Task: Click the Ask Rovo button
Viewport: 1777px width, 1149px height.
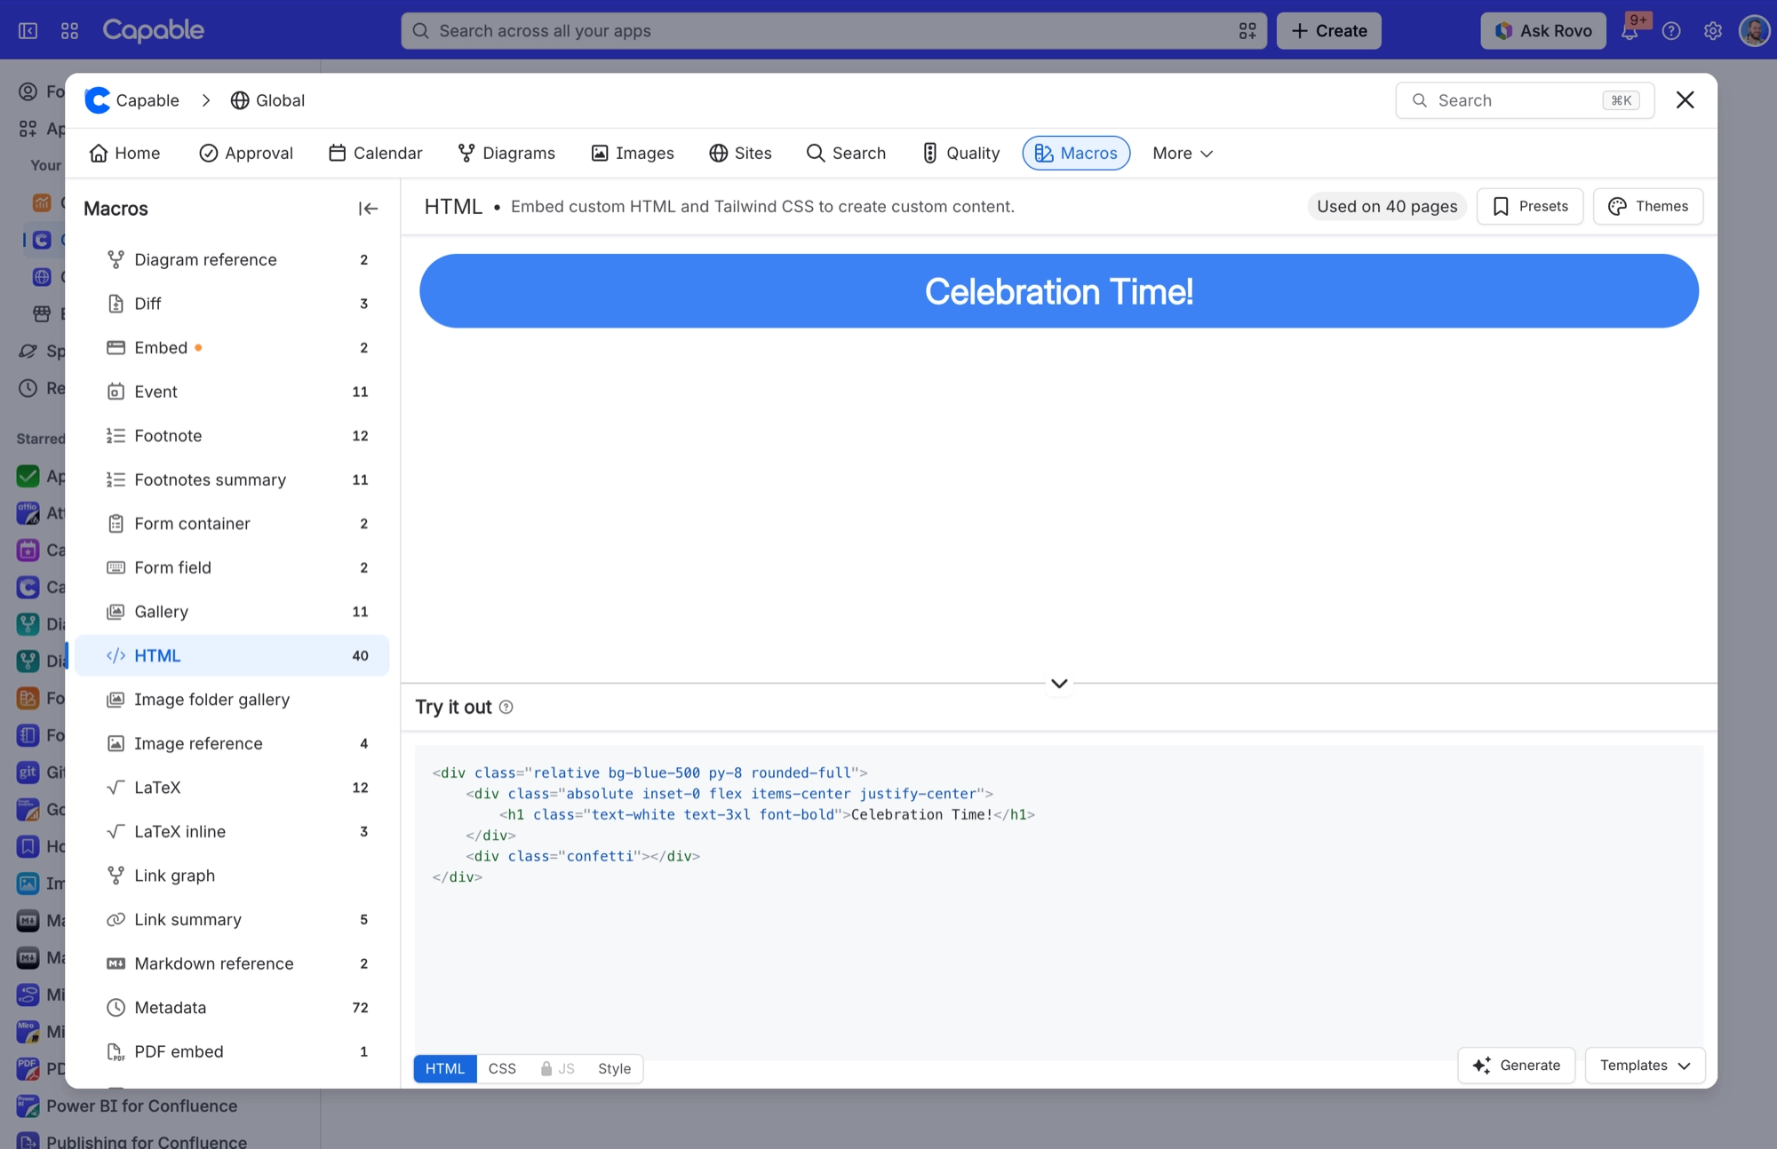Action: 1543,31
